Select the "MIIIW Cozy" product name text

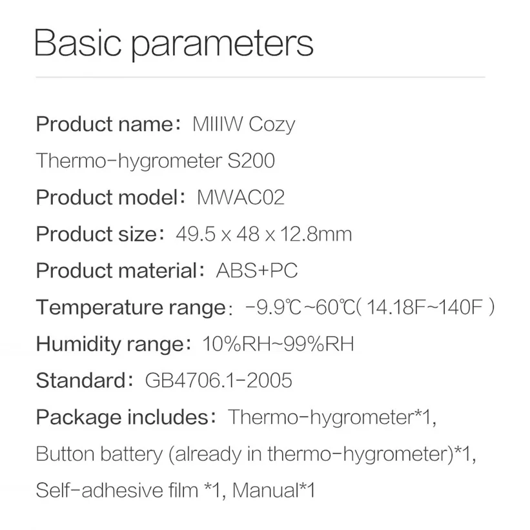click(x=244, y=123)
